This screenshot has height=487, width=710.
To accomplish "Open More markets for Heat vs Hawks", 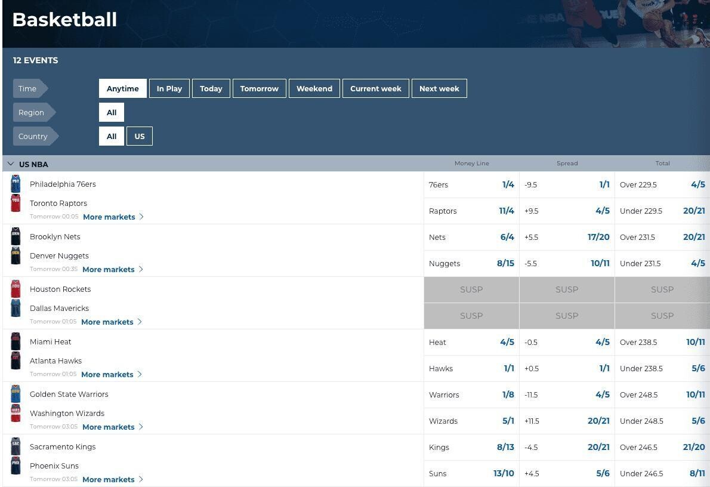I will coord(112,375).
